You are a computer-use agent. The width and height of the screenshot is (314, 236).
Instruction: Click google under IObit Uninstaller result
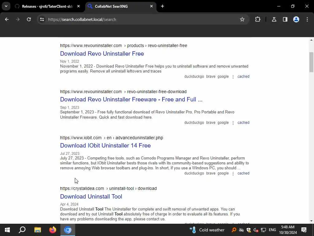223,173
